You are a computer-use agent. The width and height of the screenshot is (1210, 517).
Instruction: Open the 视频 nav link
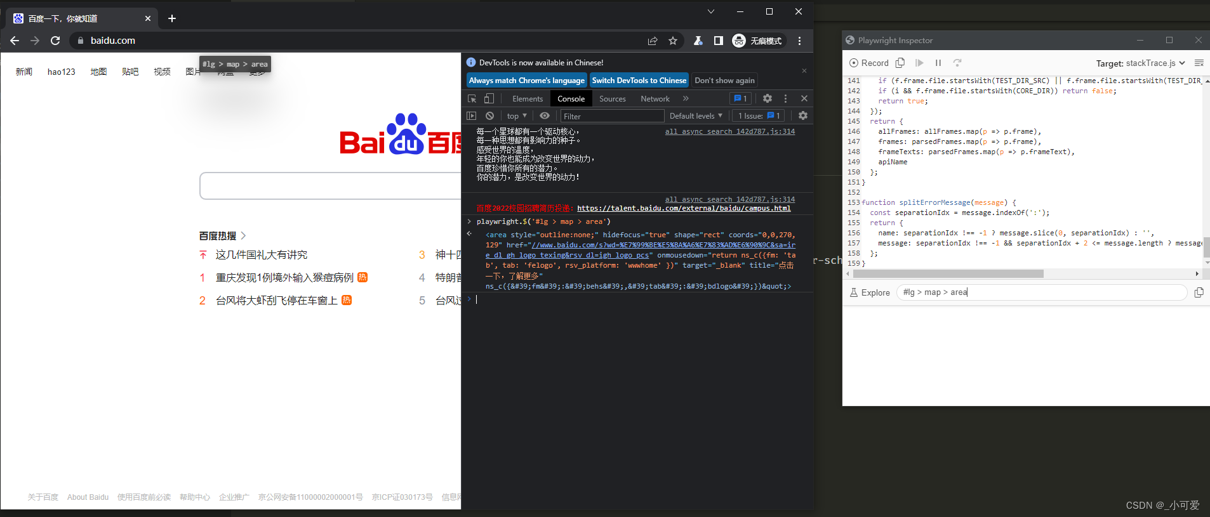pos(162,72)
